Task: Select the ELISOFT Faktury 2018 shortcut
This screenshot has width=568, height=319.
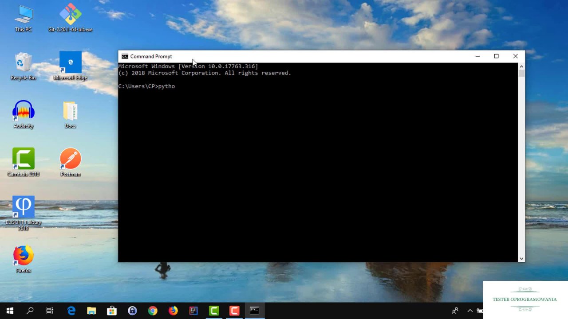Action: 24,207
